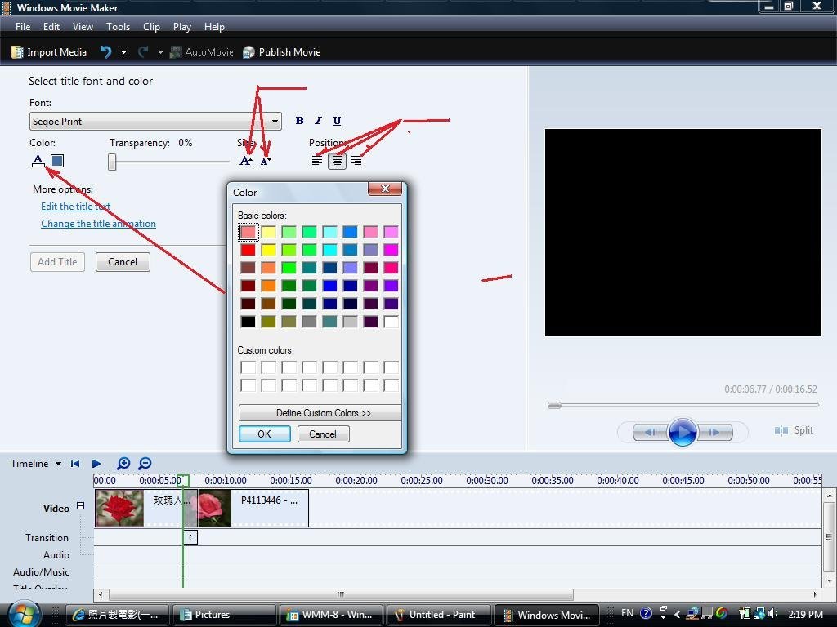Align the title text right
Viewport: 837px width, 627px height.
coord(356,161)
